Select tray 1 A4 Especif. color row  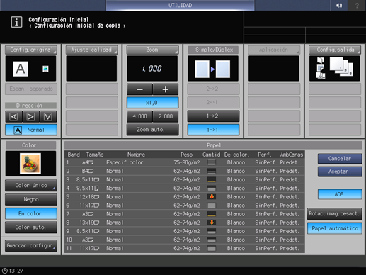click(185, 162)
